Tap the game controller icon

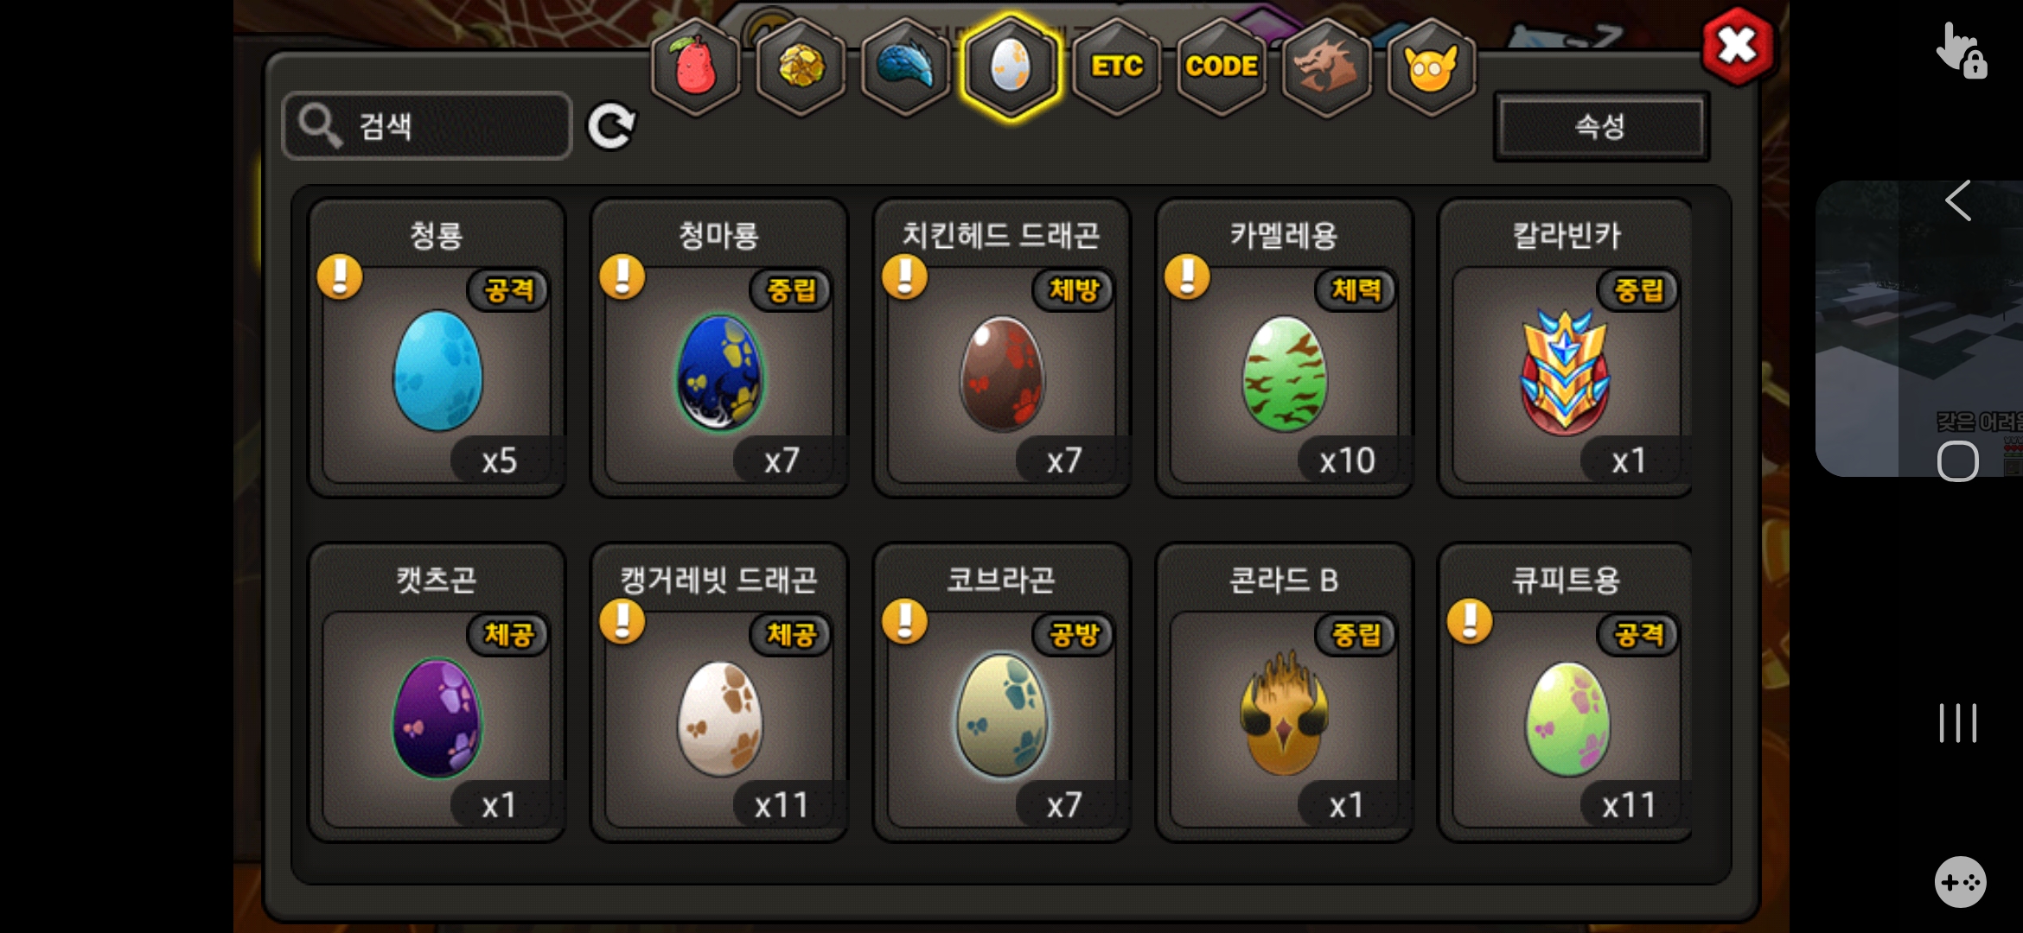point(1960,882)
